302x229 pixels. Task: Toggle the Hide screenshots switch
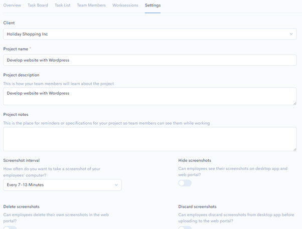(185, 183)
